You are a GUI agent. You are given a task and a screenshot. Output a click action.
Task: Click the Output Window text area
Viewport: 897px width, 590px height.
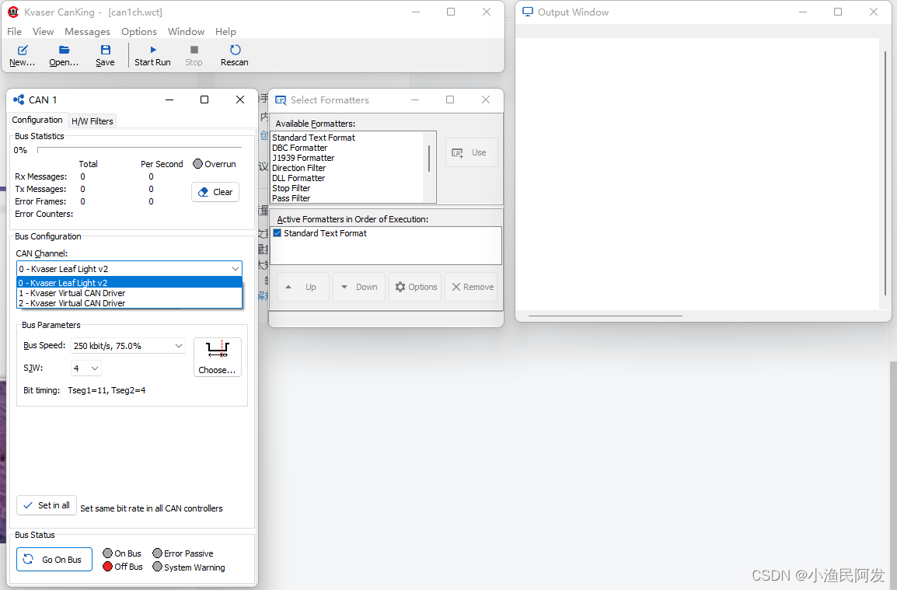pos(697,174)
